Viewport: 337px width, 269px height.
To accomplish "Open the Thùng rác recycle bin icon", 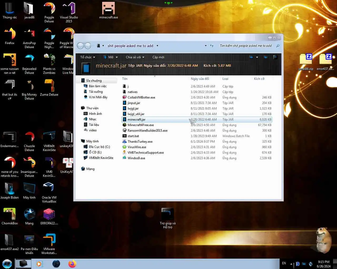I will (9, 11).
